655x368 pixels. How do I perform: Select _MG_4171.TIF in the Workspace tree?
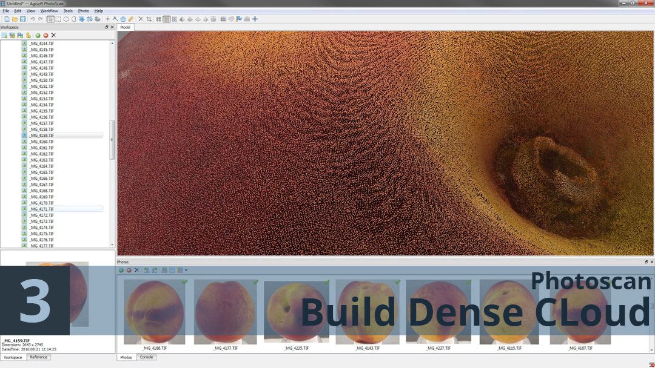point(42,209)
